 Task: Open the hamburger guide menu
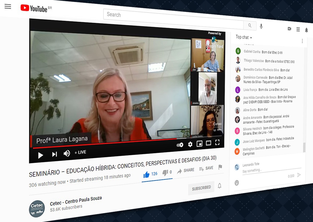tap(8, 7)
